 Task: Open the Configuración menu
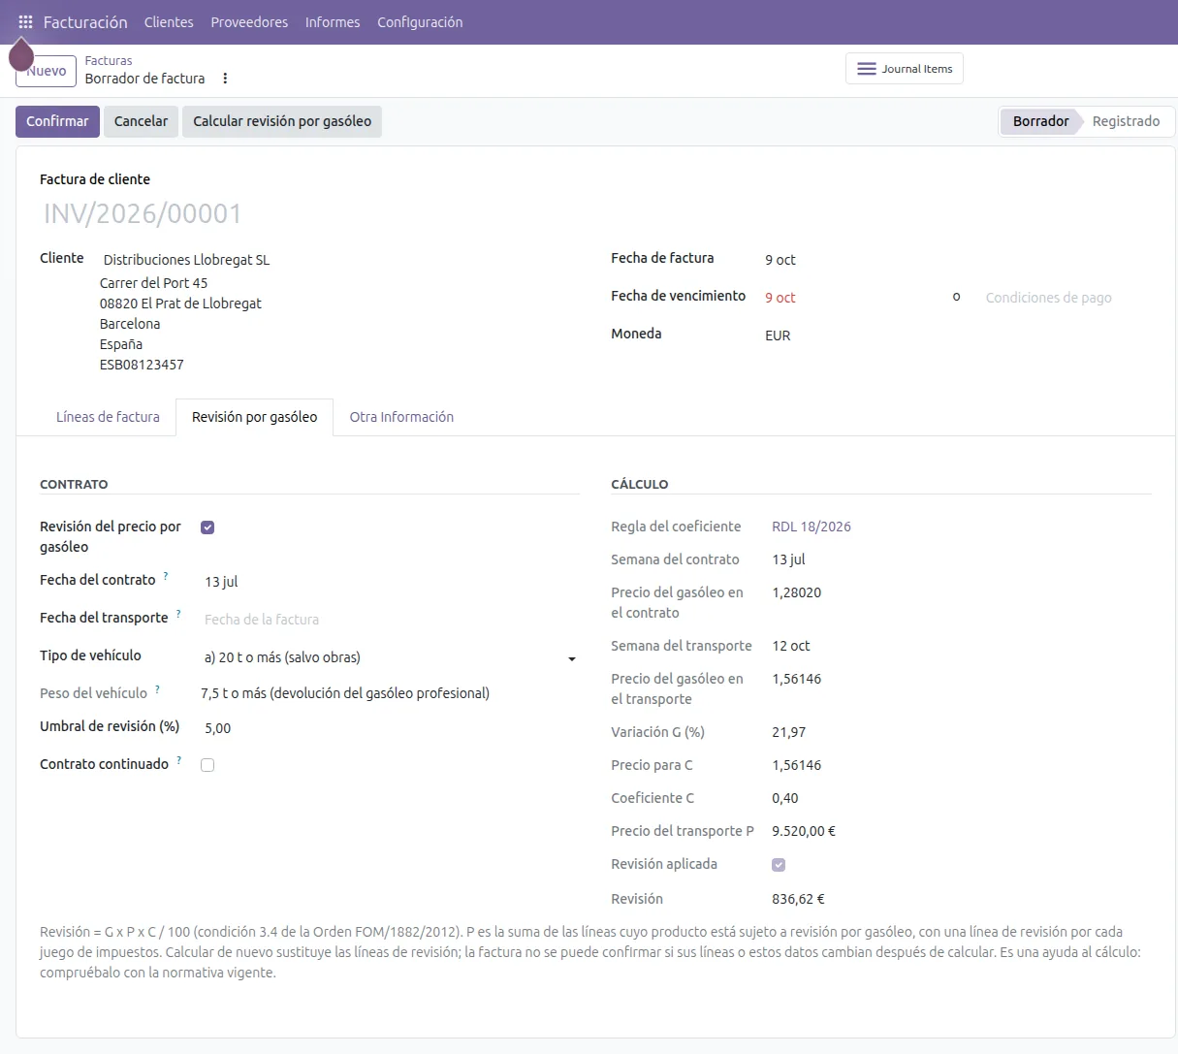(x=420, y=21)
